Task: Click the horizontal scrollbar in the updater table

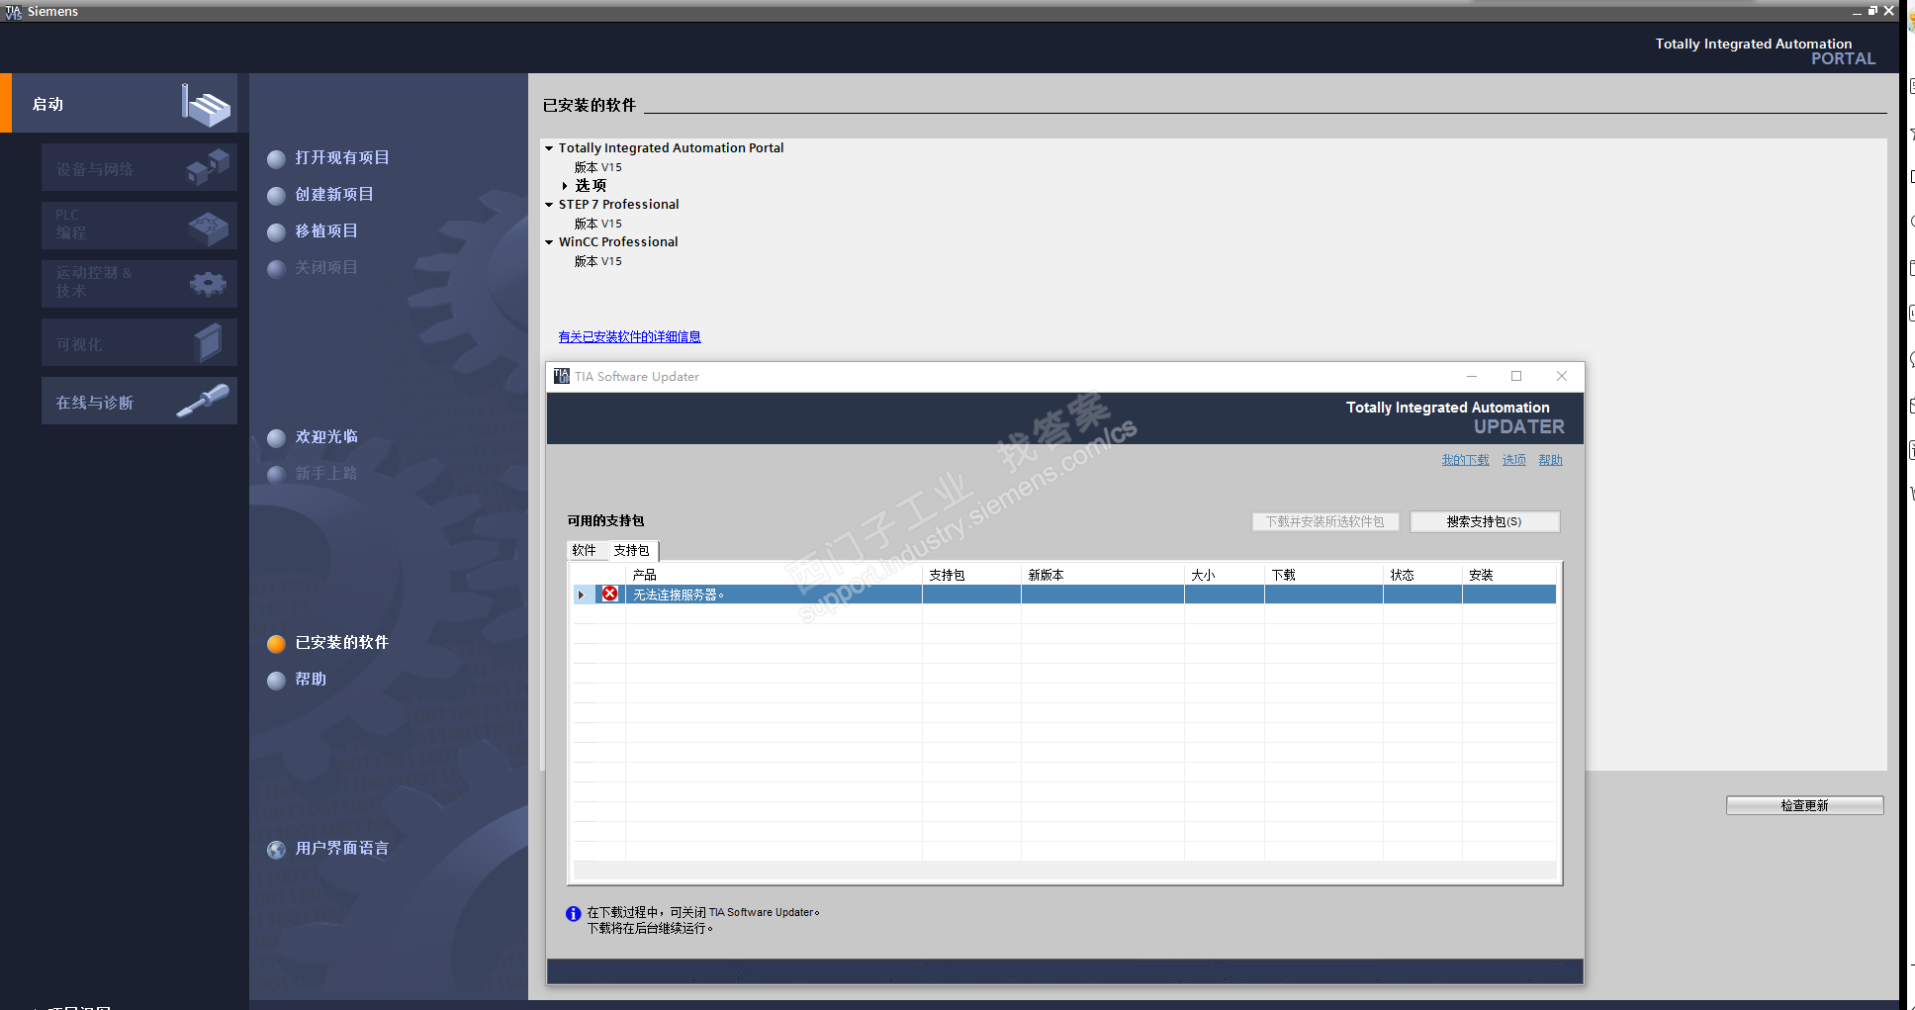Action: click(x=1064, y=871)
